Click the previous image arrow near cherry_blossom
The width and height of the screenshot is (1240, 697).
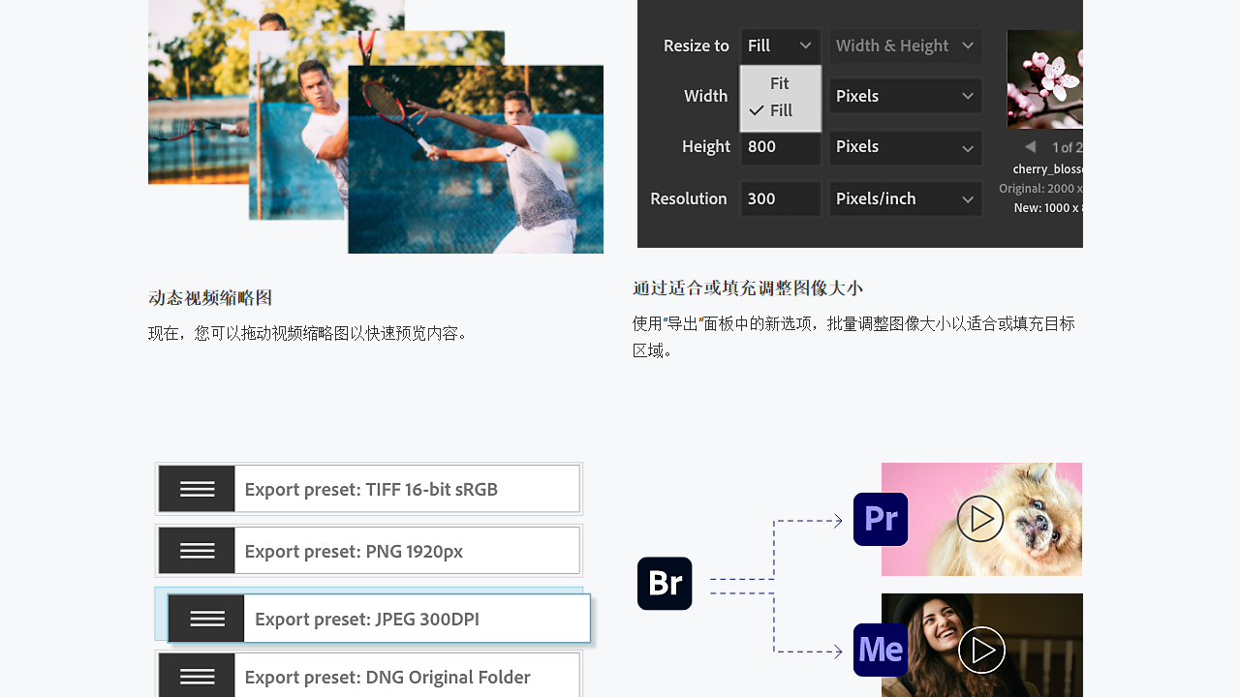(1030, 146)
